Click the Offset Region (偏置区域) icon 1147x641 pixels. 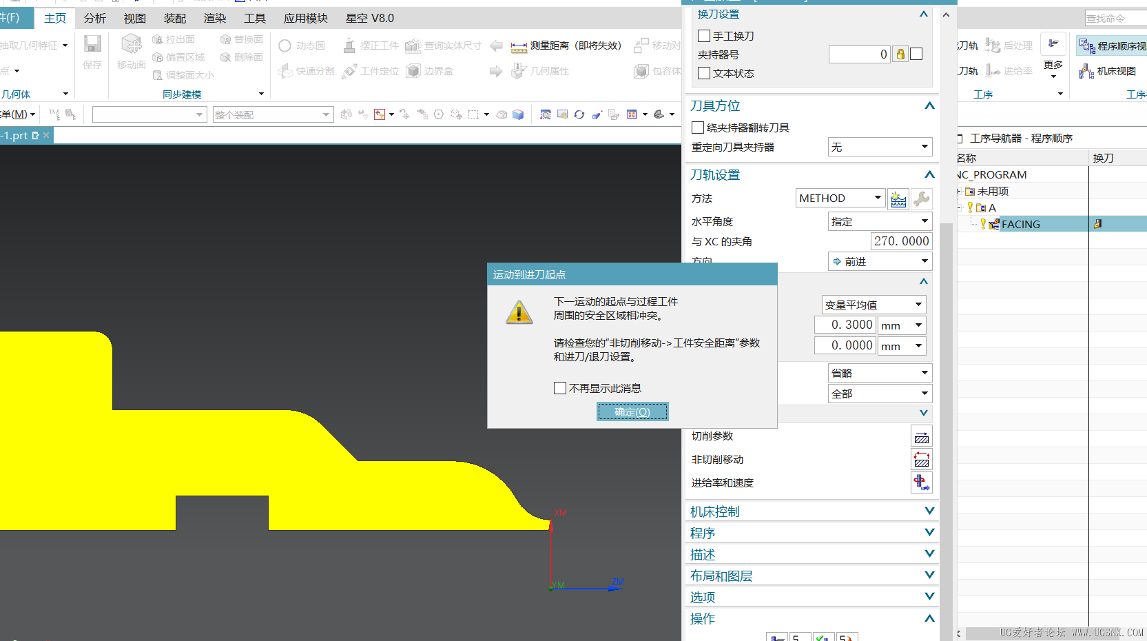158,57
